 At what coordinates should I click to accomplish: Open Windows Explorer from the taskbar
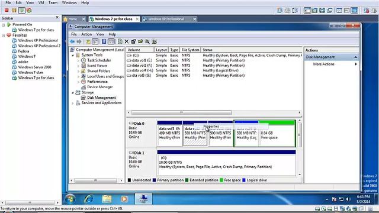click(107, 199)
